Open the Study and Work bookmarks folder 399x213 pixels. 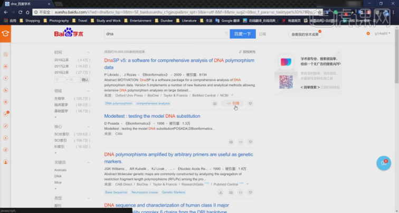(x=106, y=21)
